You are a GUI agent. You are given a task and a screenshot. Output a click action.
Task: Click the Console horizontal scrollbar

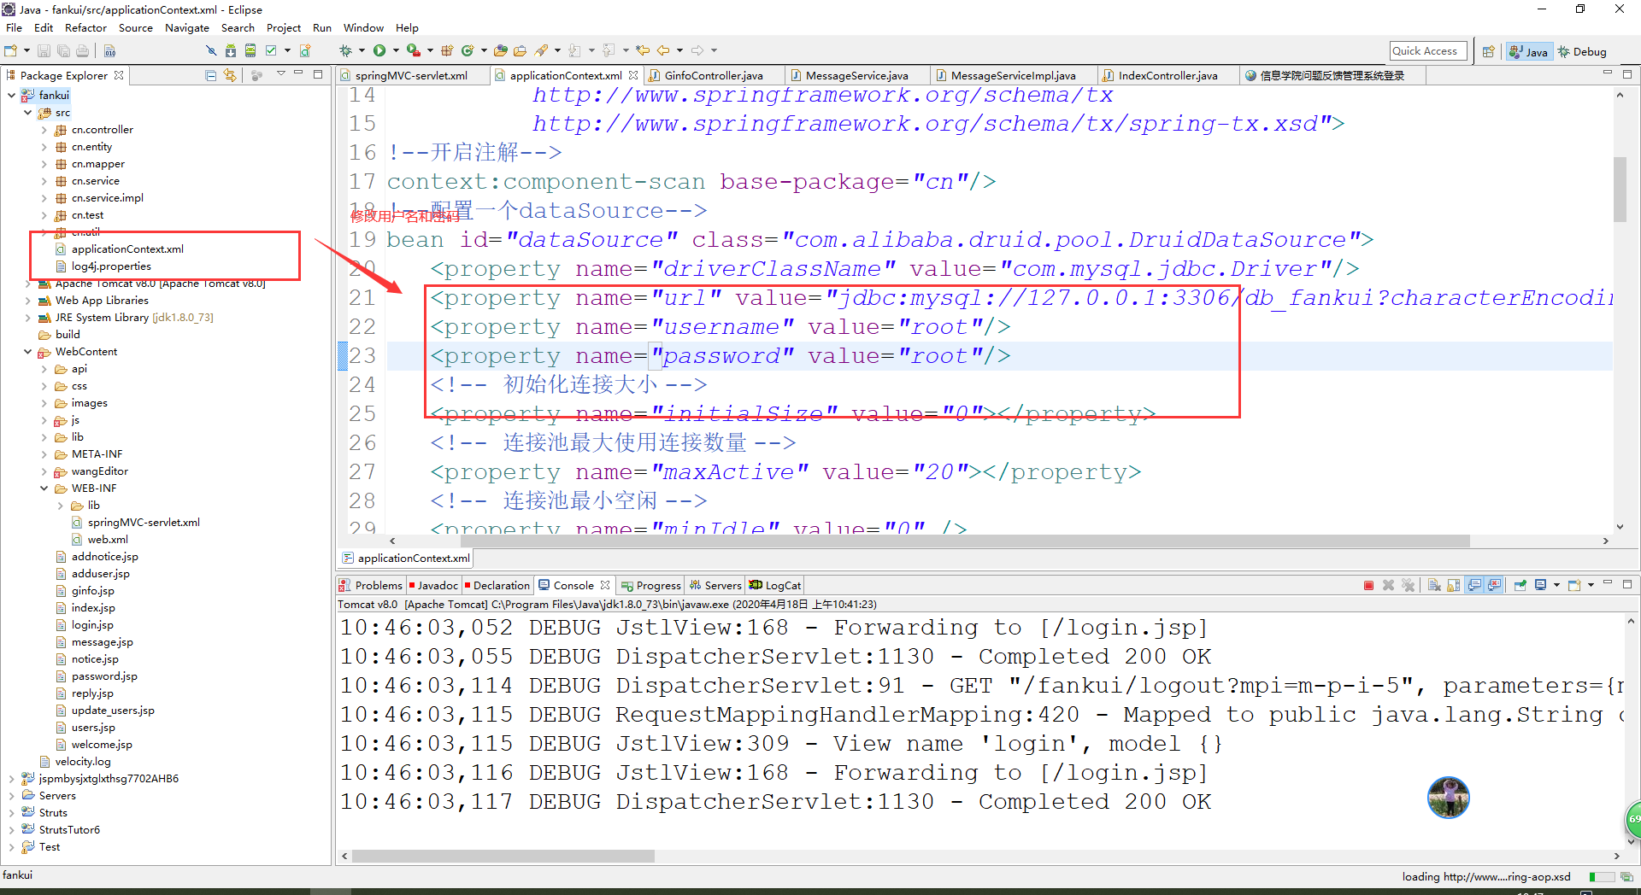[x=503, y=856]
